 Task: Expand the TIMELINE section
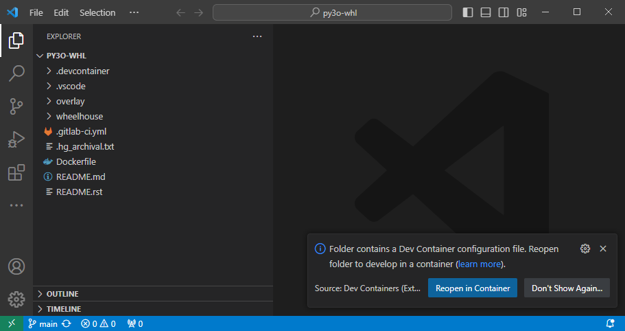click(x=153, y=309)
